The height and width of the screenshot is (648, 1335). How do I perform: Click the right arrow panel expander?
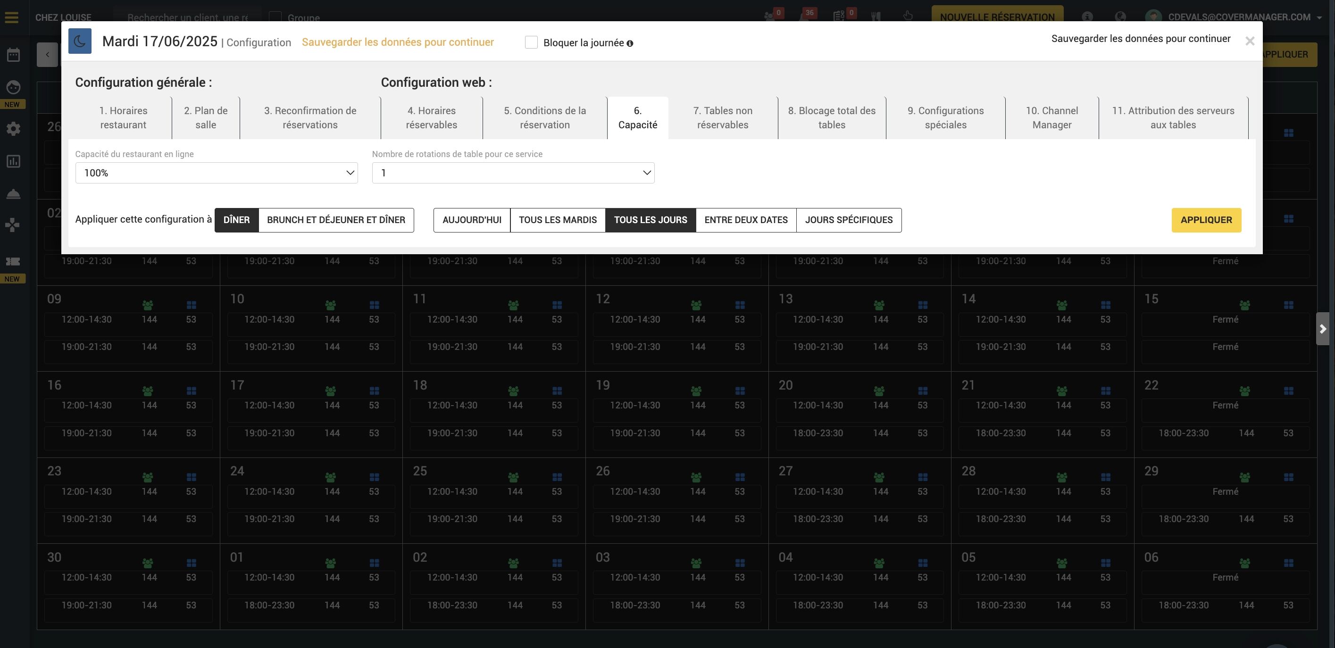pos(1323,328)
